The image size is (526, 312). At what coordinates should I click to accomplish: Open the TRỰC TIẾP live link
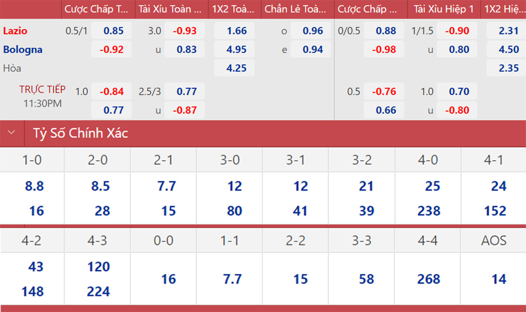coord(43,90)
